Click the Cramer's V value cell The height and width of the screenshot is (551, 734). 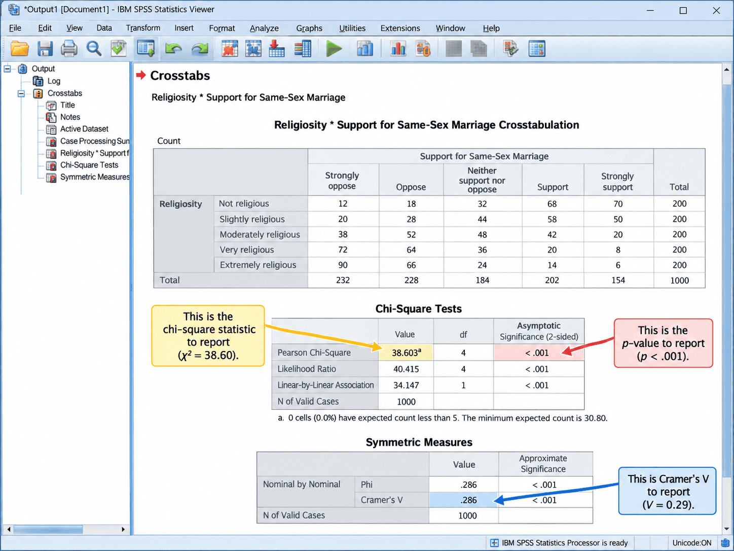[x=464, y=500]
